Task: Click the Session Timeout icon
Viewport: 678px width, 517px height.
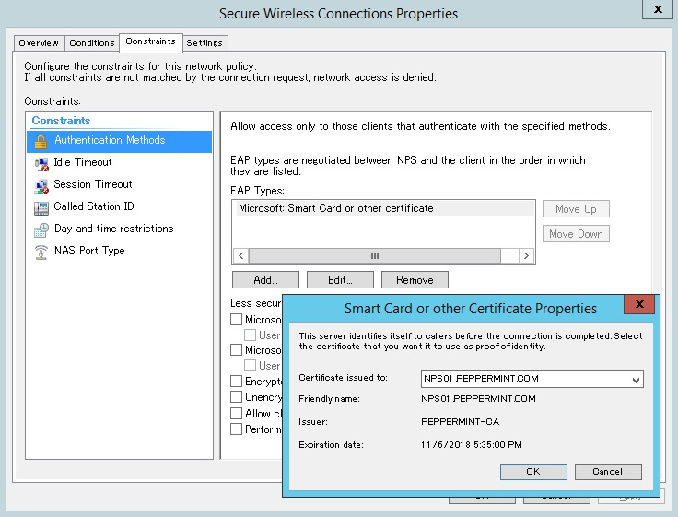Action: pyautogui.click(x=40, y=185)
